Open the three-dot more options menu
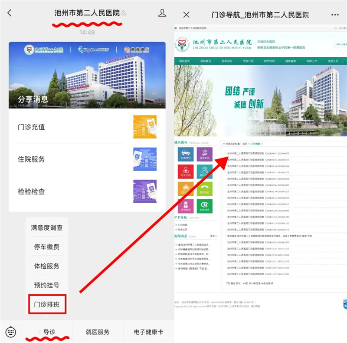The image size is (347, 343). [335, 15]
